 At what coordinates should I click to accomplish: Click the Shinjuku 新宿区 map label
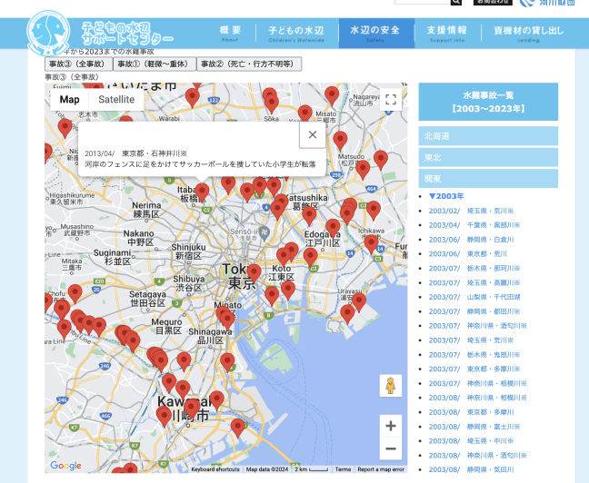pyautogui.click(x=188, y=251)
